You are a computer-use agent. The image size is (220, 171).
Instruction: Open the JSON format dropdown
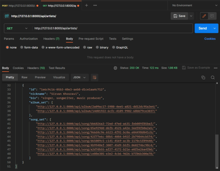click(79, 77)
